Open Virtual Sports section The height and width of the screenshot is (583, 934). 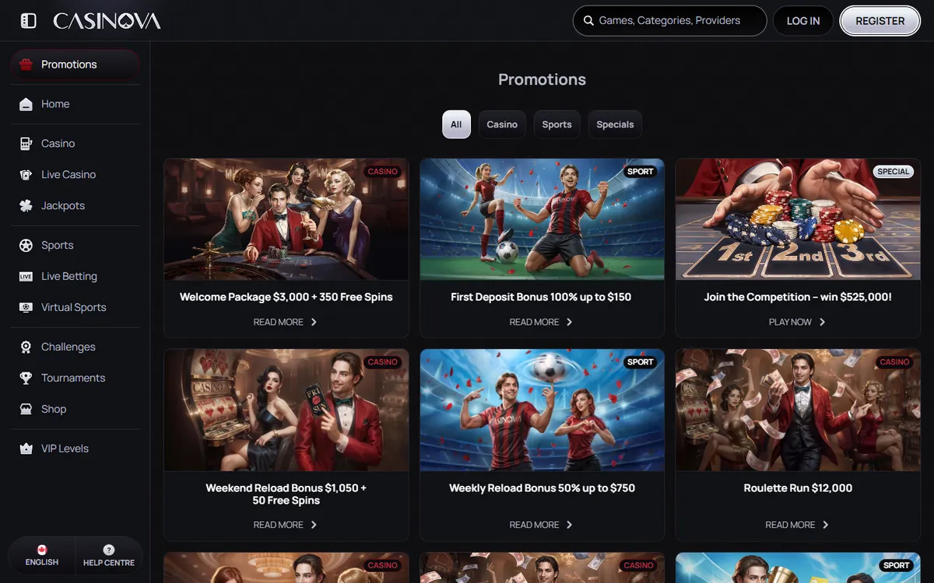click(75, 308)
